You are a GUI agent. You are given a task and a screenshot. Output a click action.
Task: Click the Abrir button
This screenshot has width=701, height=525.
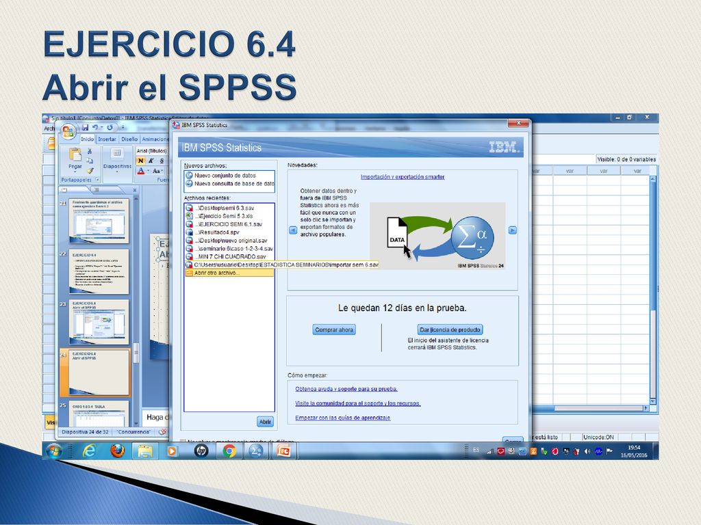265,422
